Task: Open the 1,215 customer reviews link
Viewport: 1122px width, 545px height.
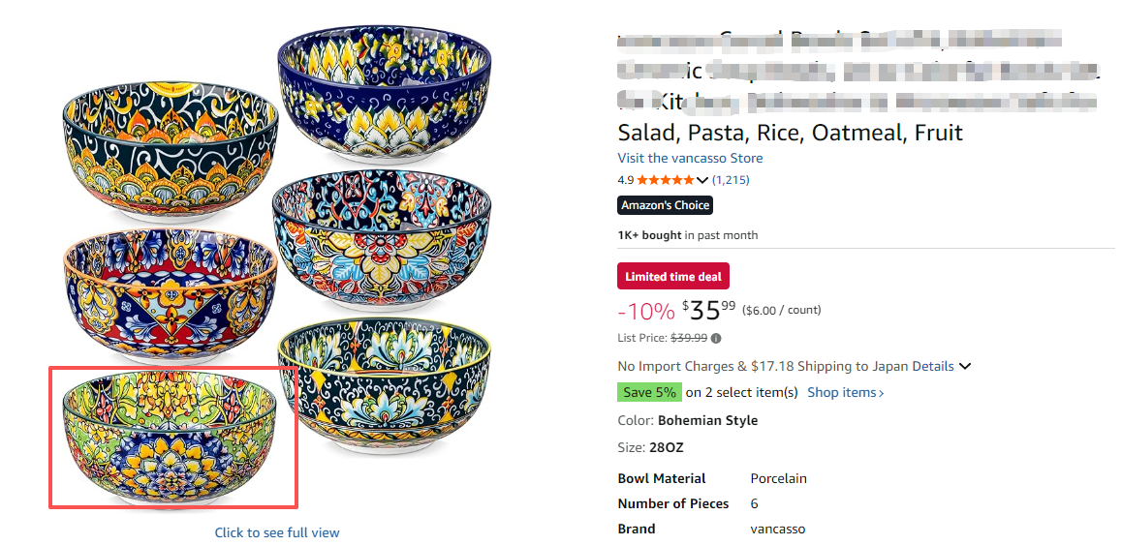Action: coord(731,180)
